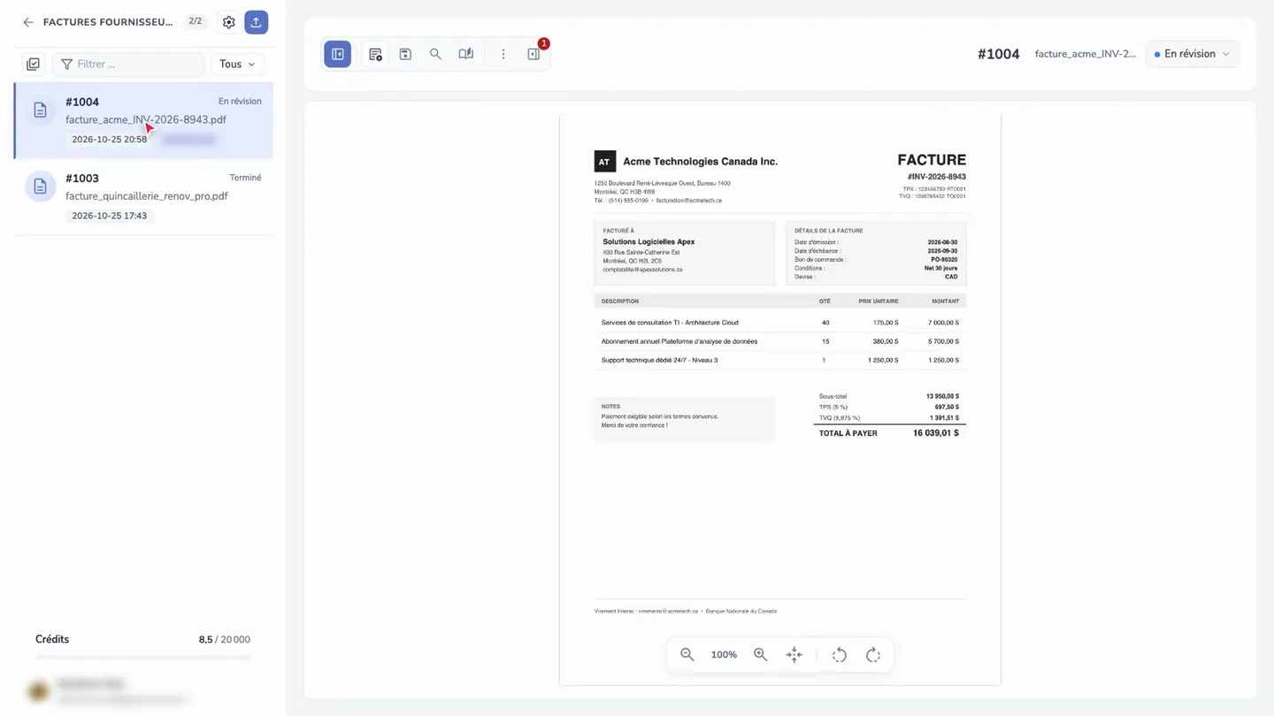Select document #1003 in the list
The image size is (1274, 716).
tap(143, 197)
